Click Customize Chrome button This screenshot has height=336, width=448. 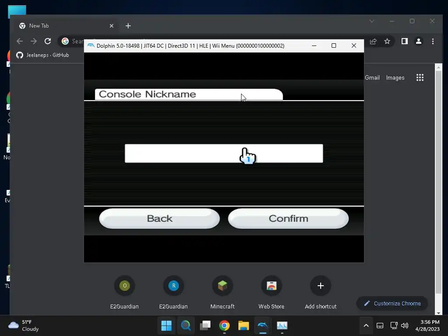pos(392,304)
